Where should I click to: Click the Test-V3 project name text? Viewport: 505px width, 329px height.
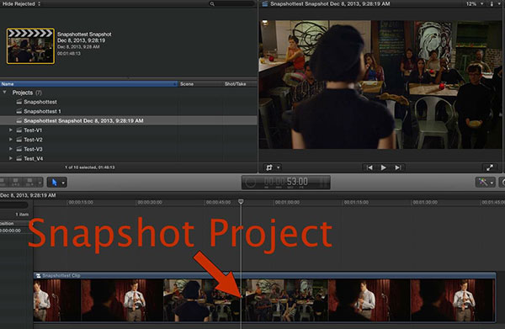pos(33,150)
